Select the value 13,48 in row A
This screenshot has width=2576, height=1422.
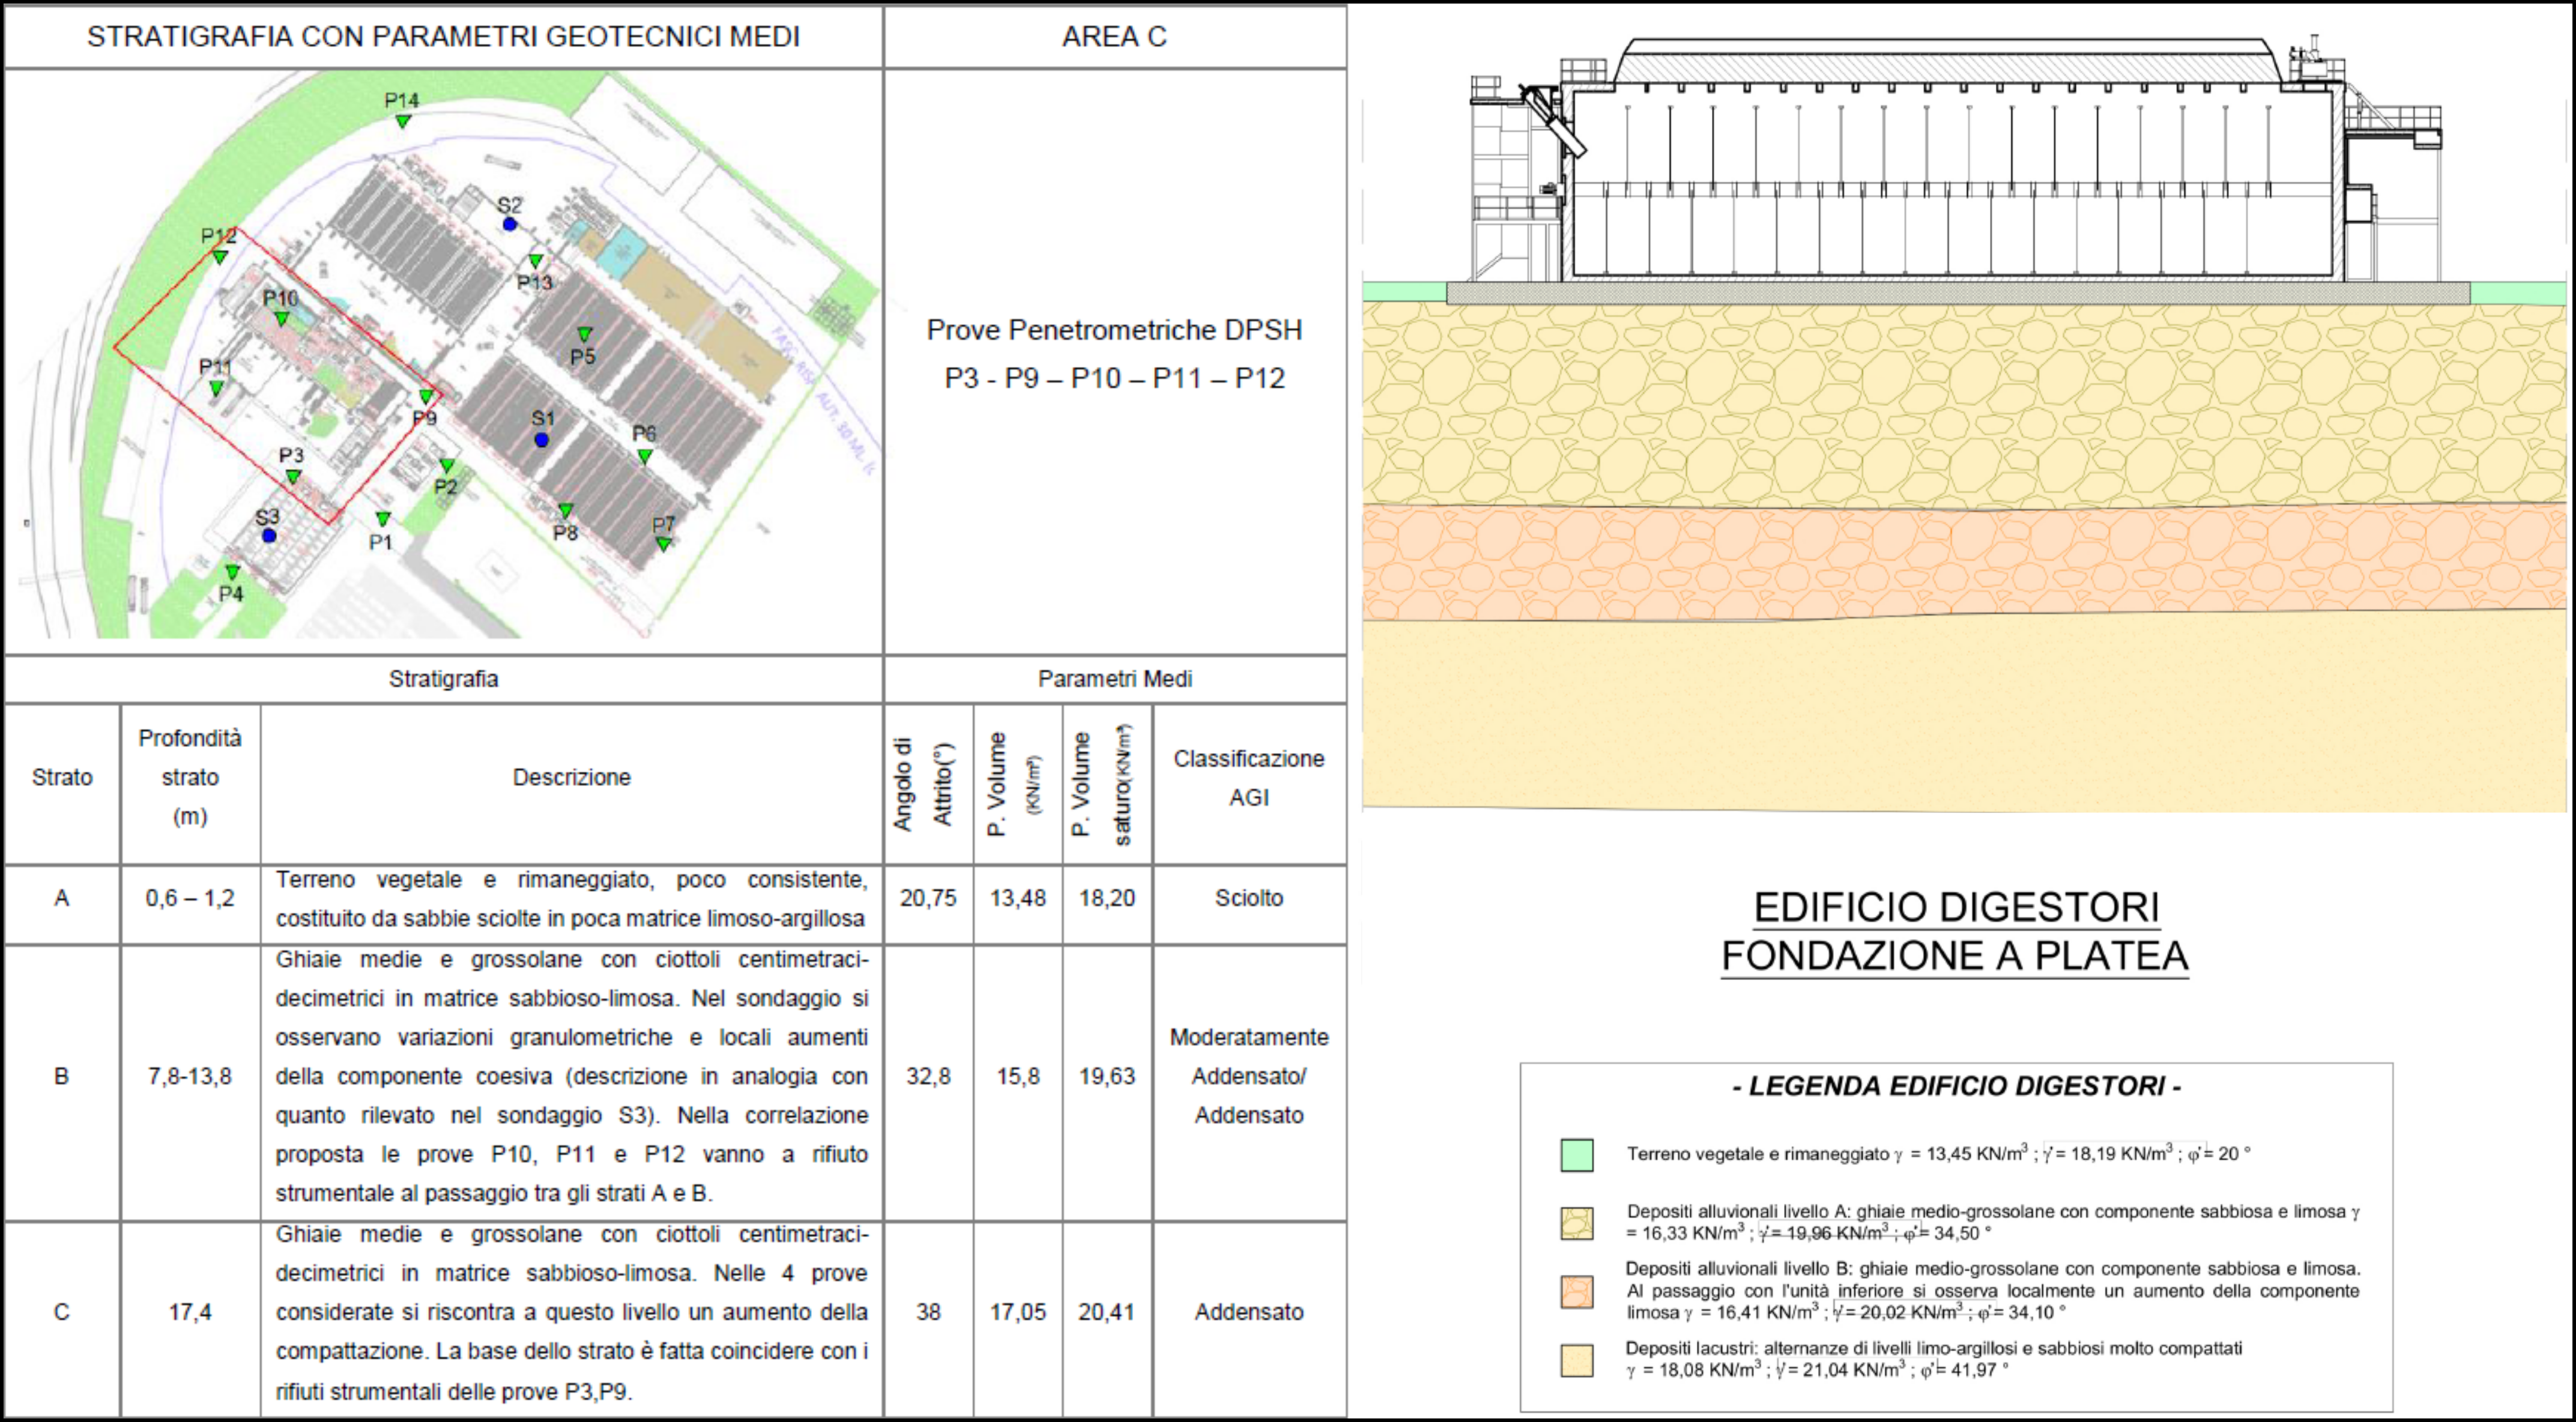(1018, 898)
